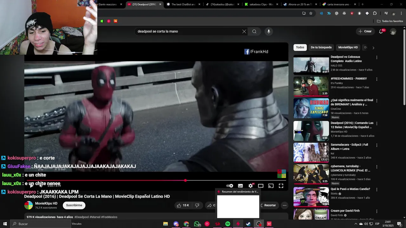Options menu for Matias Candia video
Viewport: 406px width, 228px height.
(x=377, y=190)
